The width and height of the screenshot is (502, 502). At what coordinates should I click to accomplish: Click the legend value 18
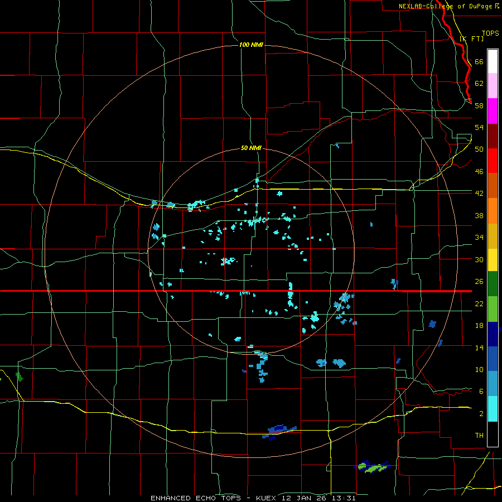pos(479,326)
